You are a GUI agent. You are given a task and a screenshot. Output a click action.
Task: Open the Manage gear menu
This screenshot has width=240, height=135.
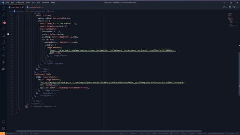click(3, 129)
